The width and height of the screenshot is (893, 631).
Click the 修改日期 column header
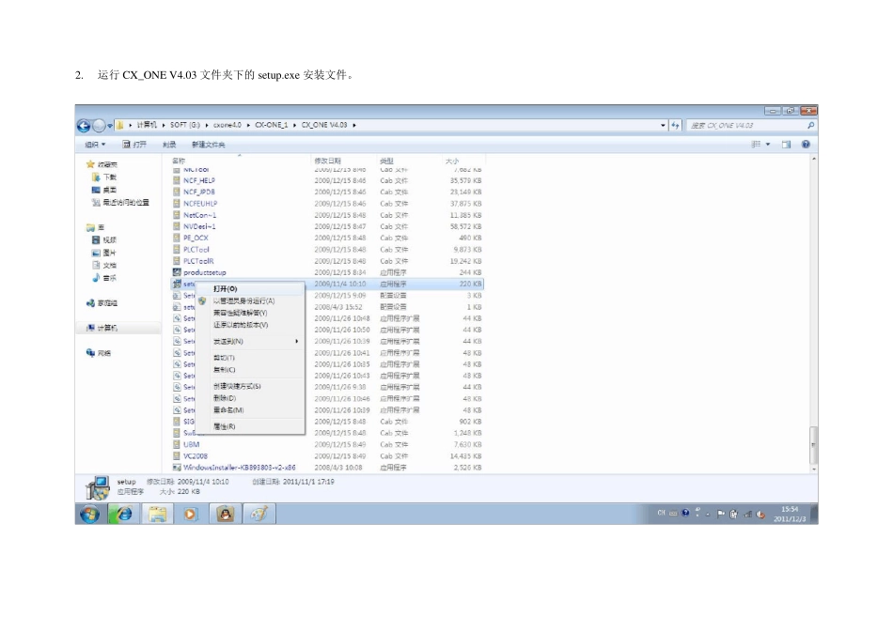[x=327, y=161]
